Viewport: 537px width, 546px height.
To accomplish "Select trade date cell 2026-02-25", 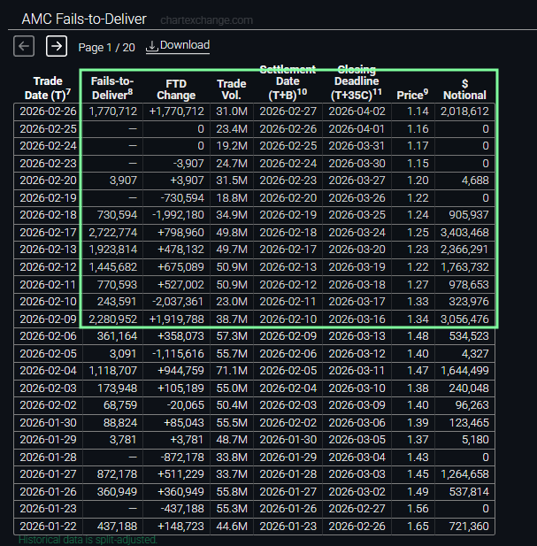I will click(x=48, y=129).
